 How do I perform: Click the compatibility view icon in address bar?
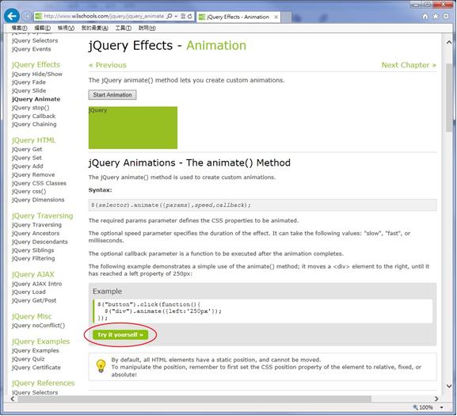pyautogui.click(x=183, y=17)
